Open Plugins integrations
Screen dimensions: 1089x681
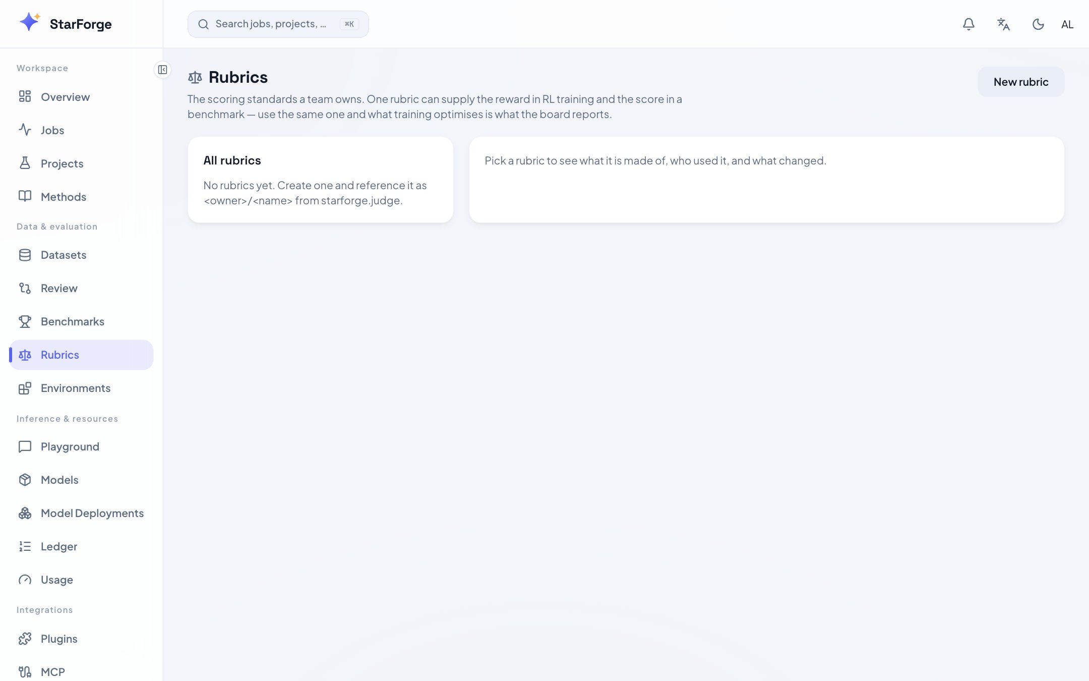point(81,639)
